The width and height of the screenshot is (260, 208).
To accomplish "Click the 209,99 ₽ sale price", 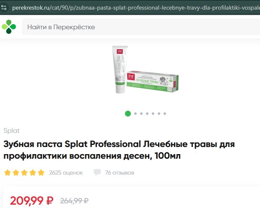I will 32,201.
